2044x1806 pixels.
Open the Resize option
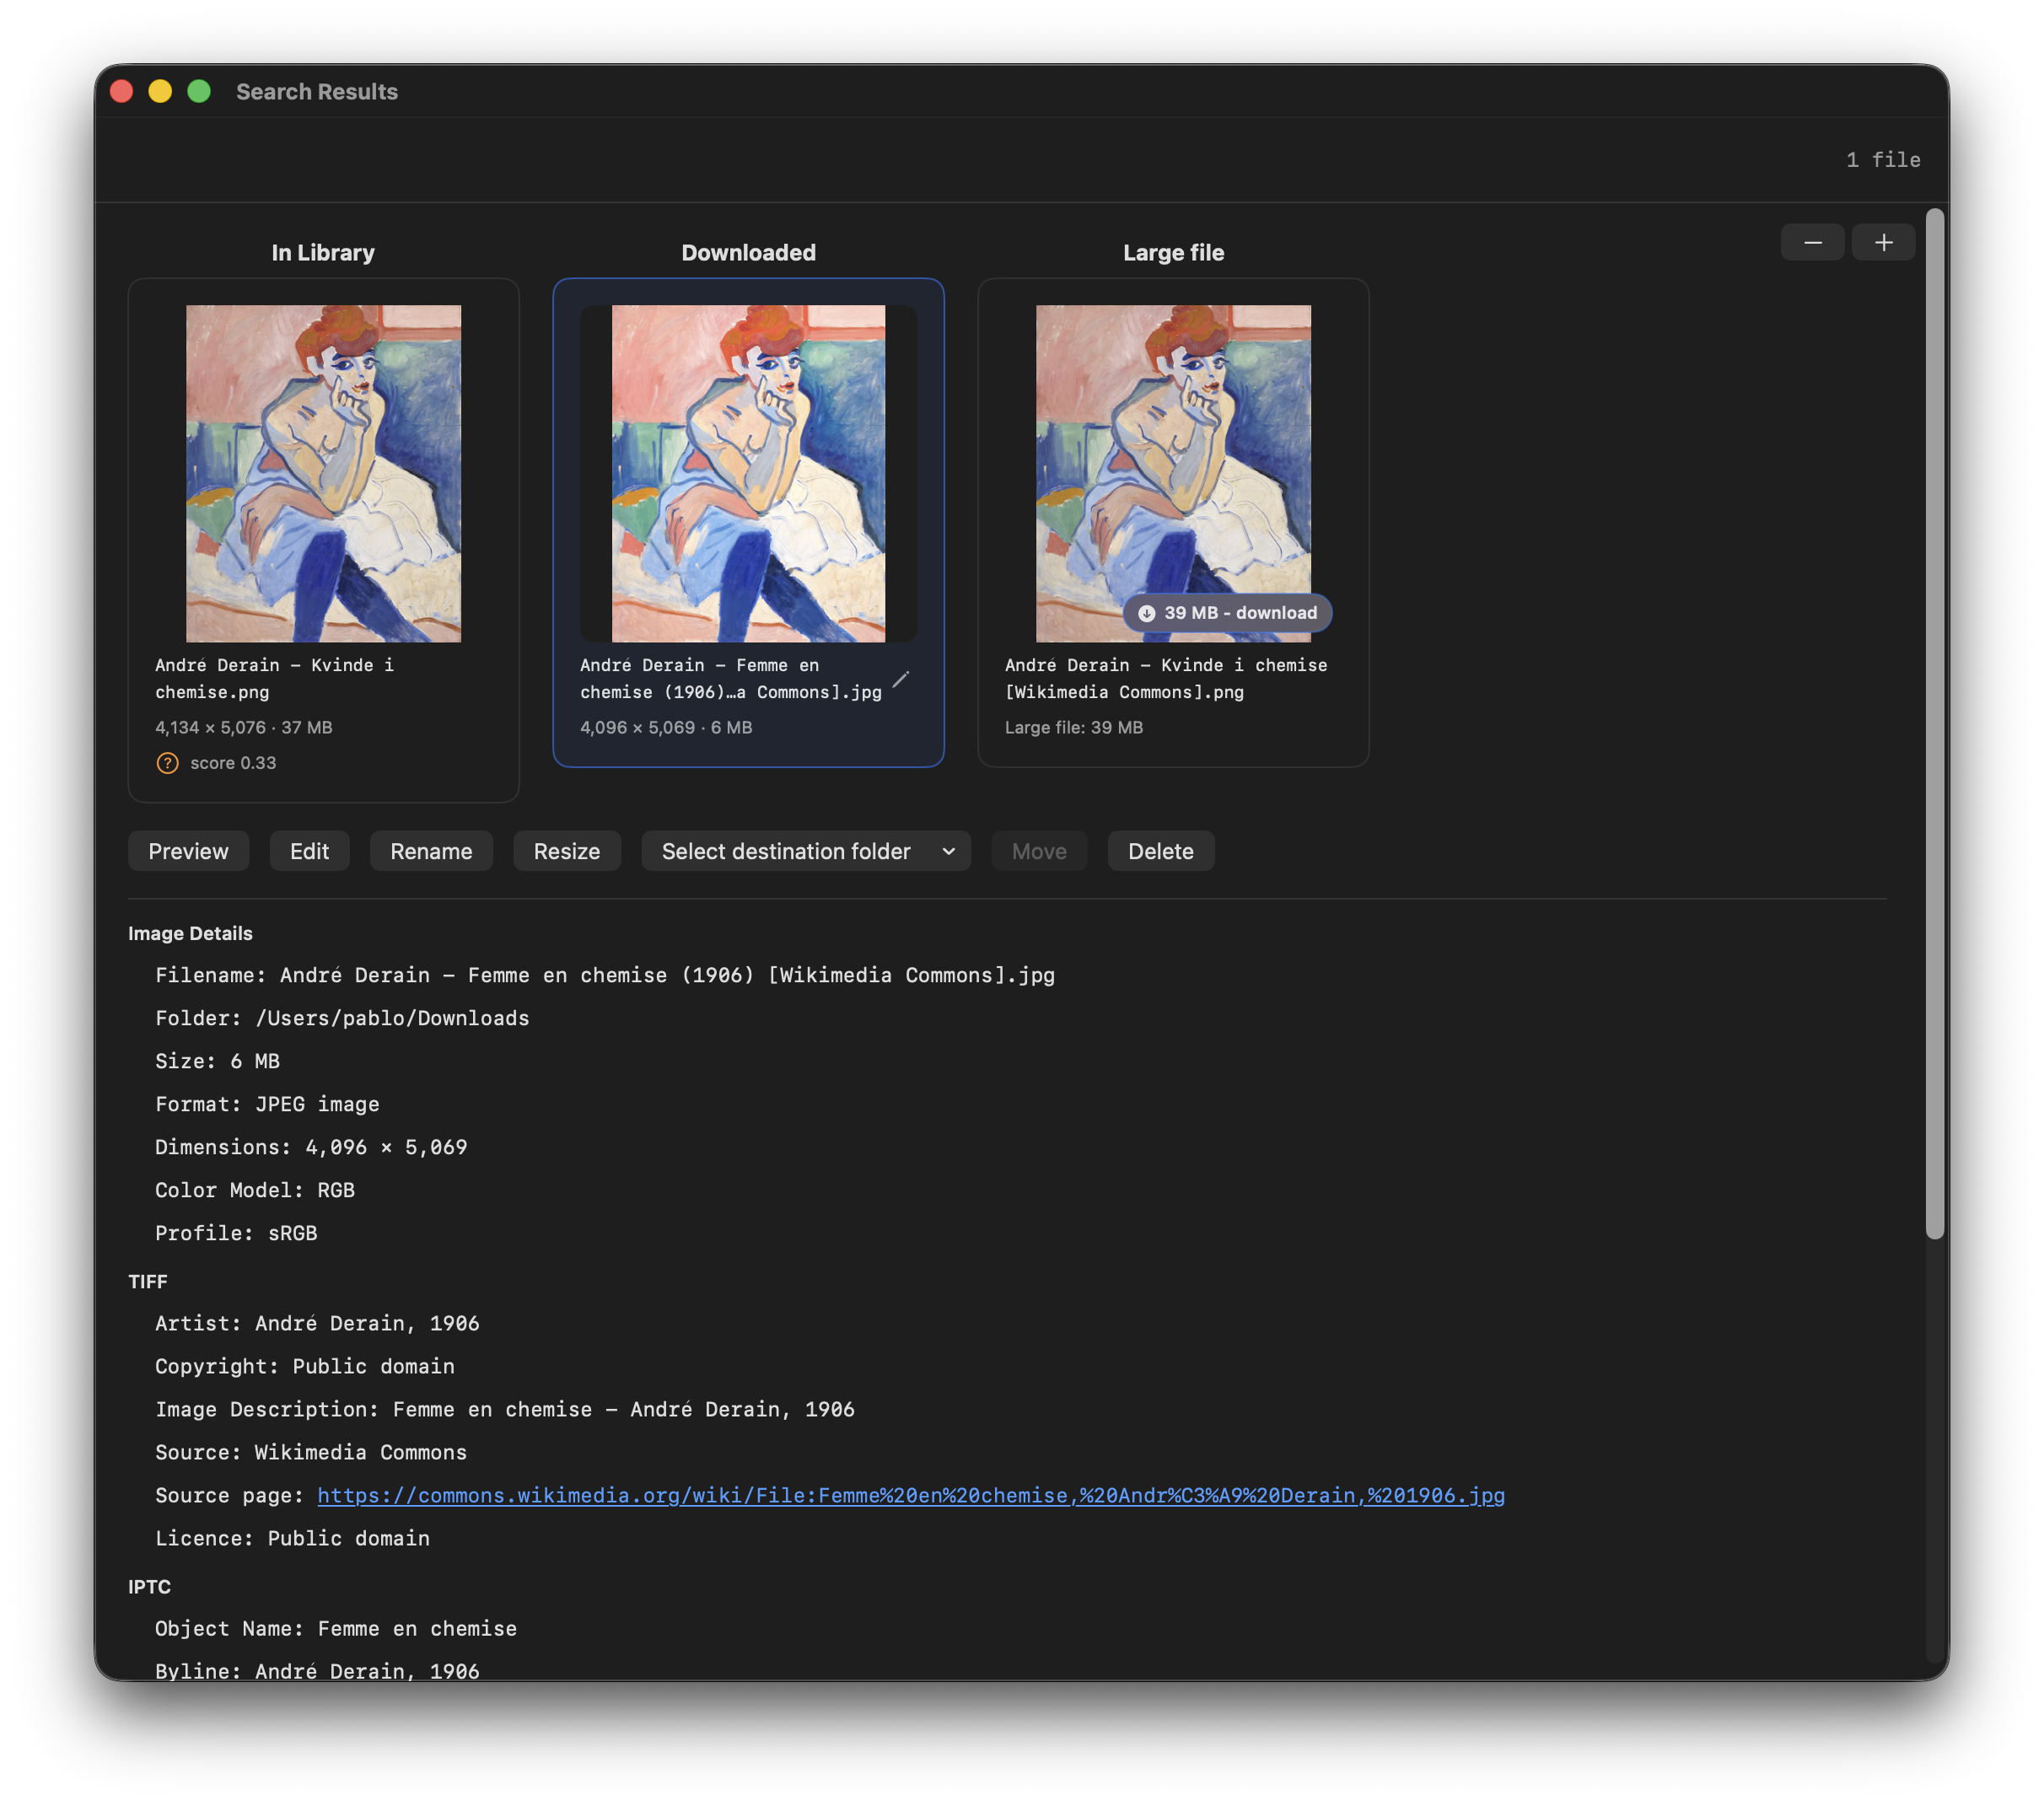tap(567, 851)
